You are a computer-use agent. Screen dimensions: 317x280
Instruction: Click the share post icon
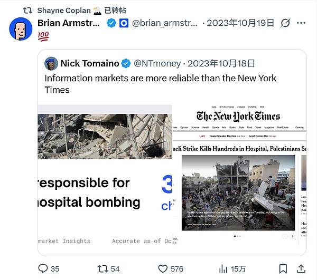click(x=302, y=268)
